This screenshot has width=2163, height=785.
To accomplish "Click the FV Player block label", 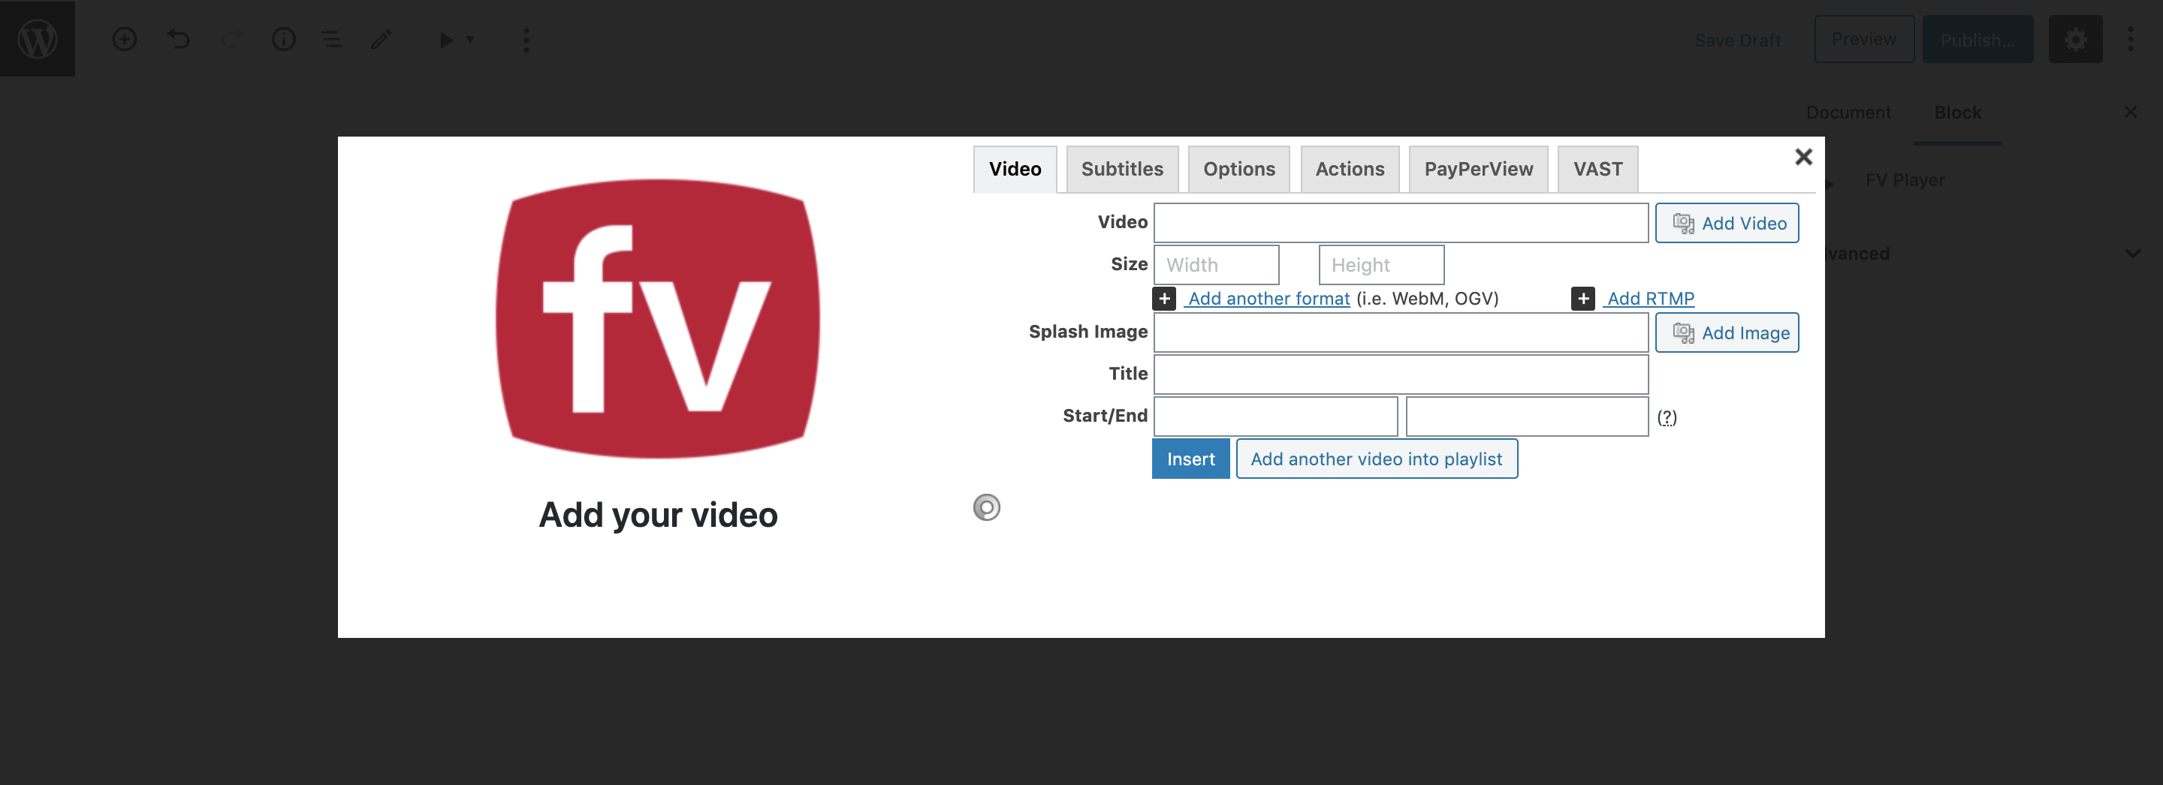I will pos(1905,180).
